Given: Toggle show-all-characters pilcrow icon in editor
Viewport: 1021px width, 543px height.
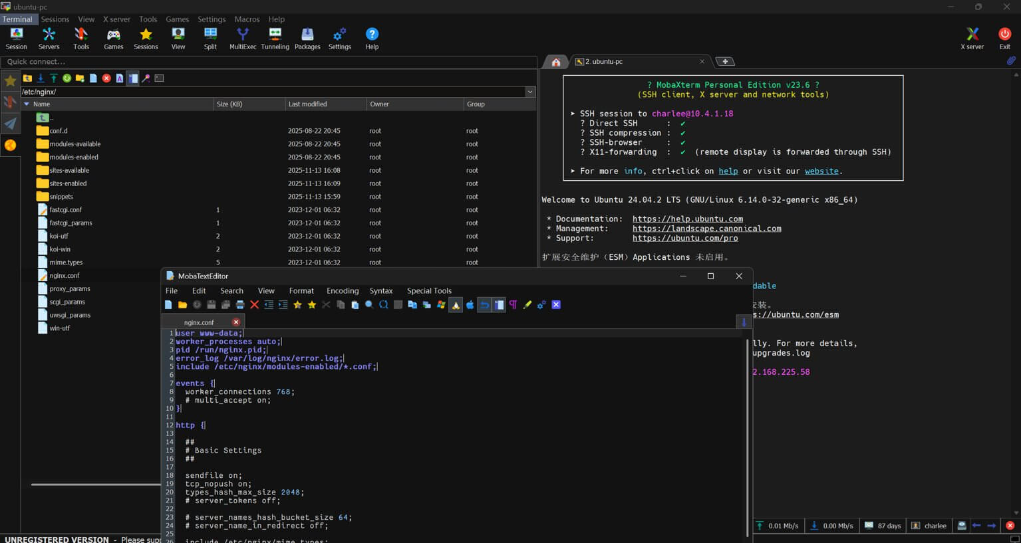Looking at the screenshot, I should click(513, 305).
